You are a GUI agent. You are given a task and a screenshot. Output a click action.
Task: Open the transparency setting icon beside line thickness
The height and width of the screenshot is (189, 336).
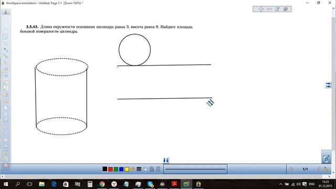(145, 169)
